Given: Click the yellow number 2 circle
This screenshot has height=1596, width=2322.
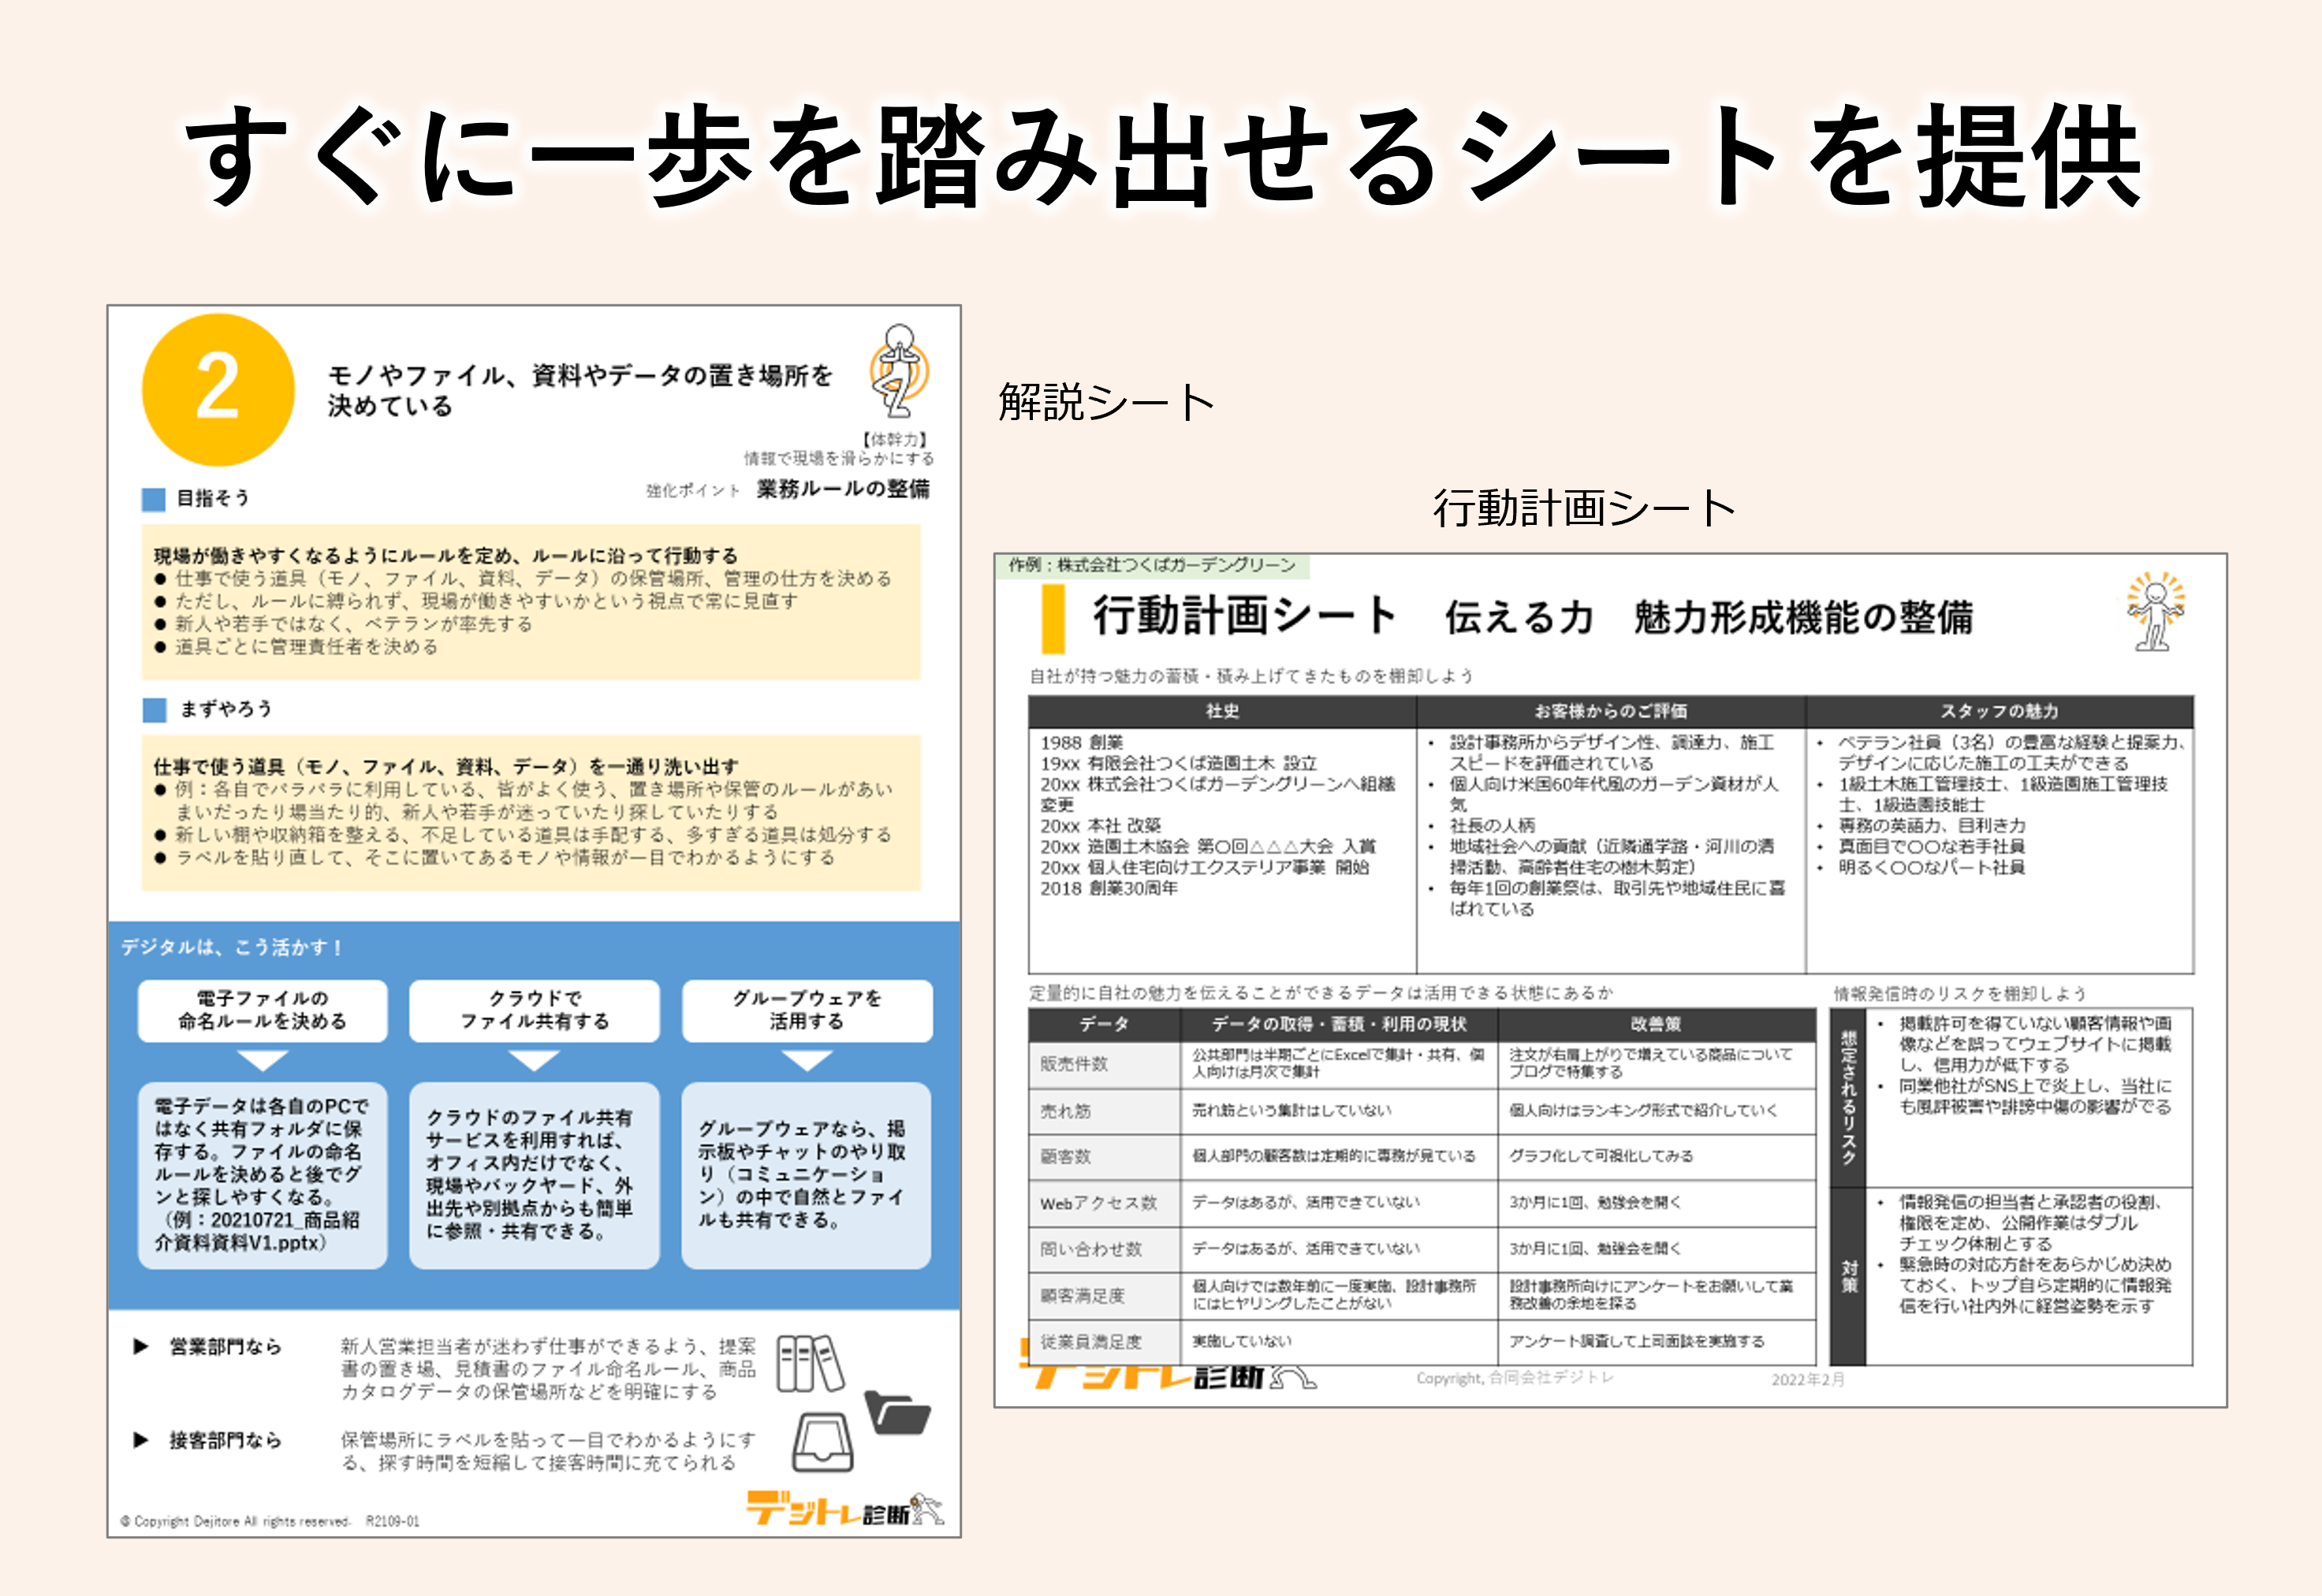Looking at the screenshot, I should tap(218, 390).
